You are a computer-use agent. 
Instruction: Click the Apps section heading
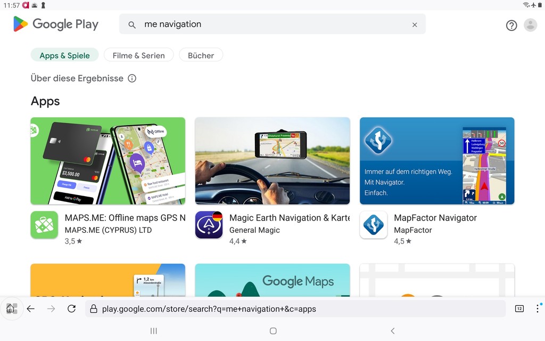[x=45, y=101]
